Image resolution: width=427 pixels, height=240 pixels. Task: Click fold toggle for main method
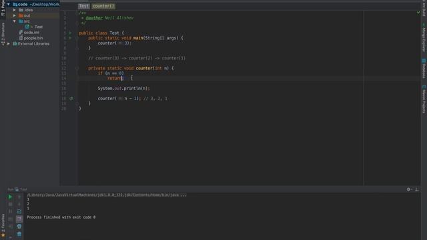(77, 38)
